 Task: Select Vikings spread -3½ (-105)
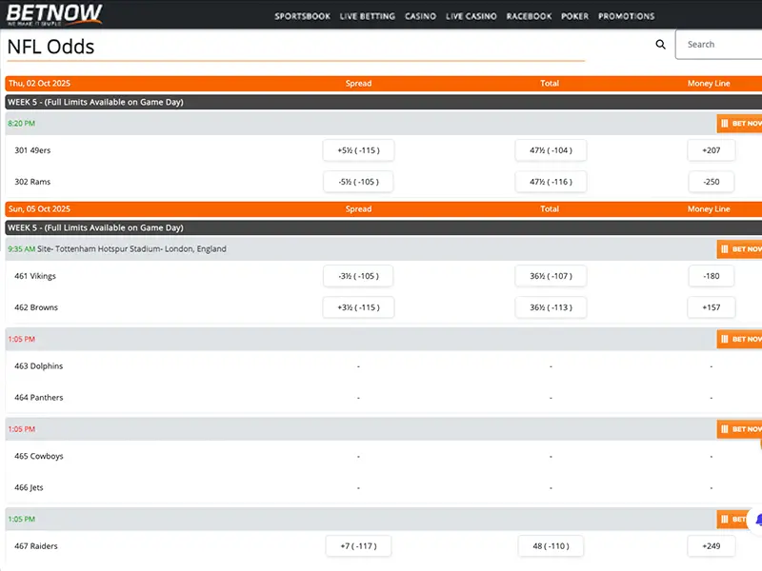pos(358,276)
